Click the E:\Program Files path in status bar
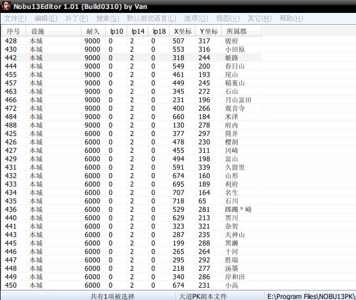Viewport: 356px width, 300px height. [311, 296]
